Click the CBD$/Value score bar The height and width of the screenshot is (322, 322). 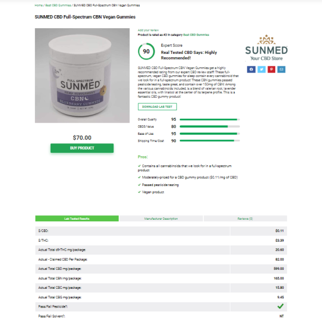[210, 126]
